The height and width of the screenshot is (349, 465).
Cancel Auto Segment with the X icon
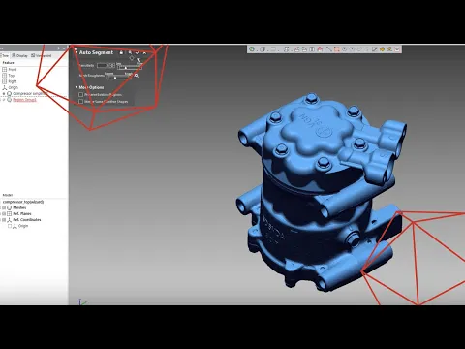coord(144,52)
